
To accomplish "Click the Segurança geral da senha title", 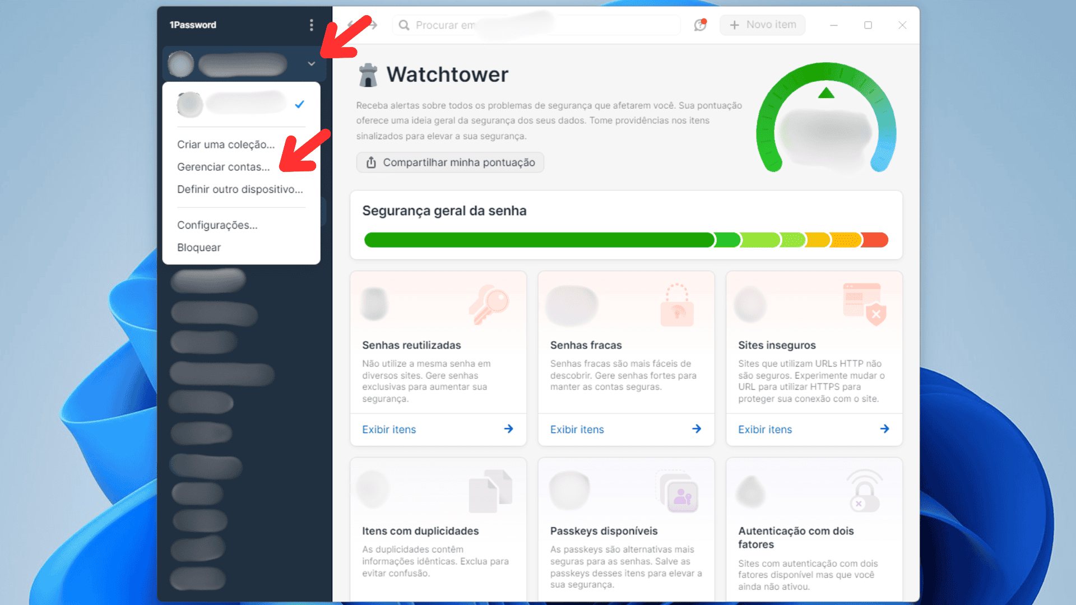I will pos(444,211).
